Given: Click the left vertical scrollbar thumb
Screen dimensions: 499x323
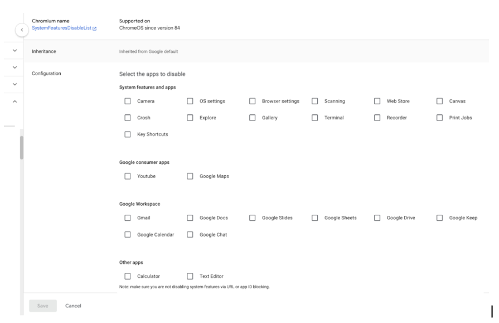Looking at the screenshot, I should (22, 147).
